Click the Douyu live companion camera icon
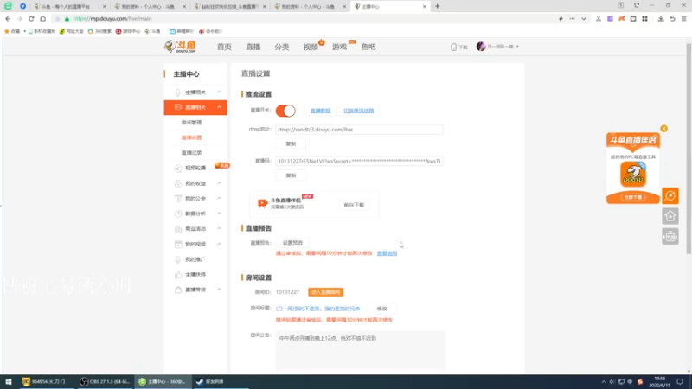 262,203
